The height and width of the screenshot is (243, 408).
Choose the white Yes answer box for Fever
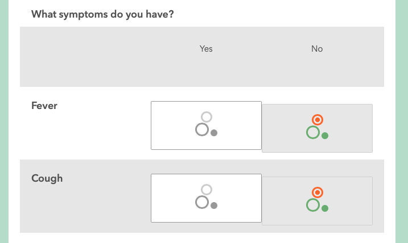click(x=171, y=125)
